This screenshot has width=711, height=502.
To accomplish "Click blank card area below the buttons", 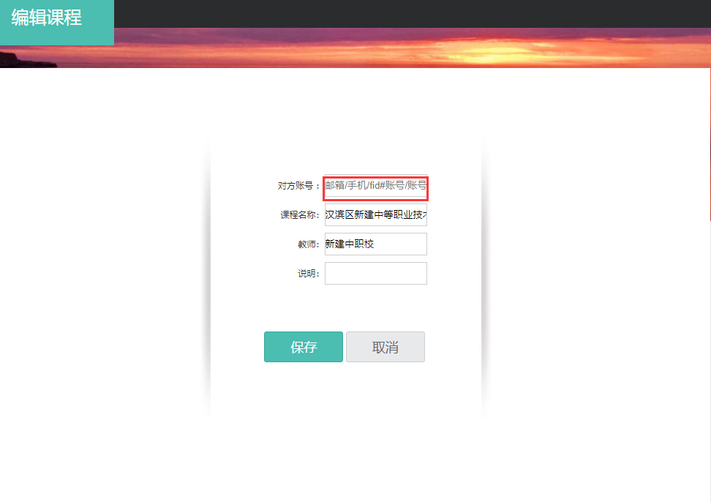I will [x=345, y=390].
